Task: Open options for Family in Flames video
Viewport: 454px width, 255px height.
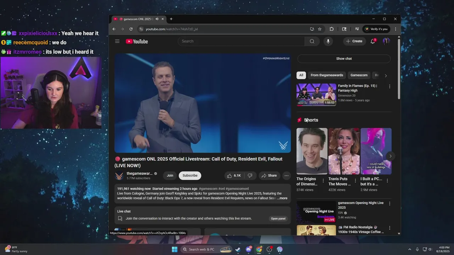Action: coord(389,86)
